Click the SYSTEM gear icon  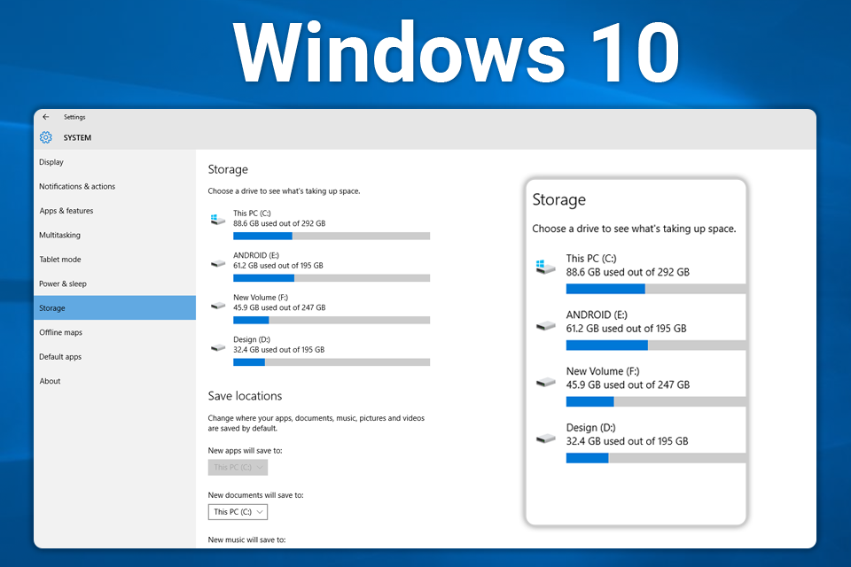coord(46,137)
